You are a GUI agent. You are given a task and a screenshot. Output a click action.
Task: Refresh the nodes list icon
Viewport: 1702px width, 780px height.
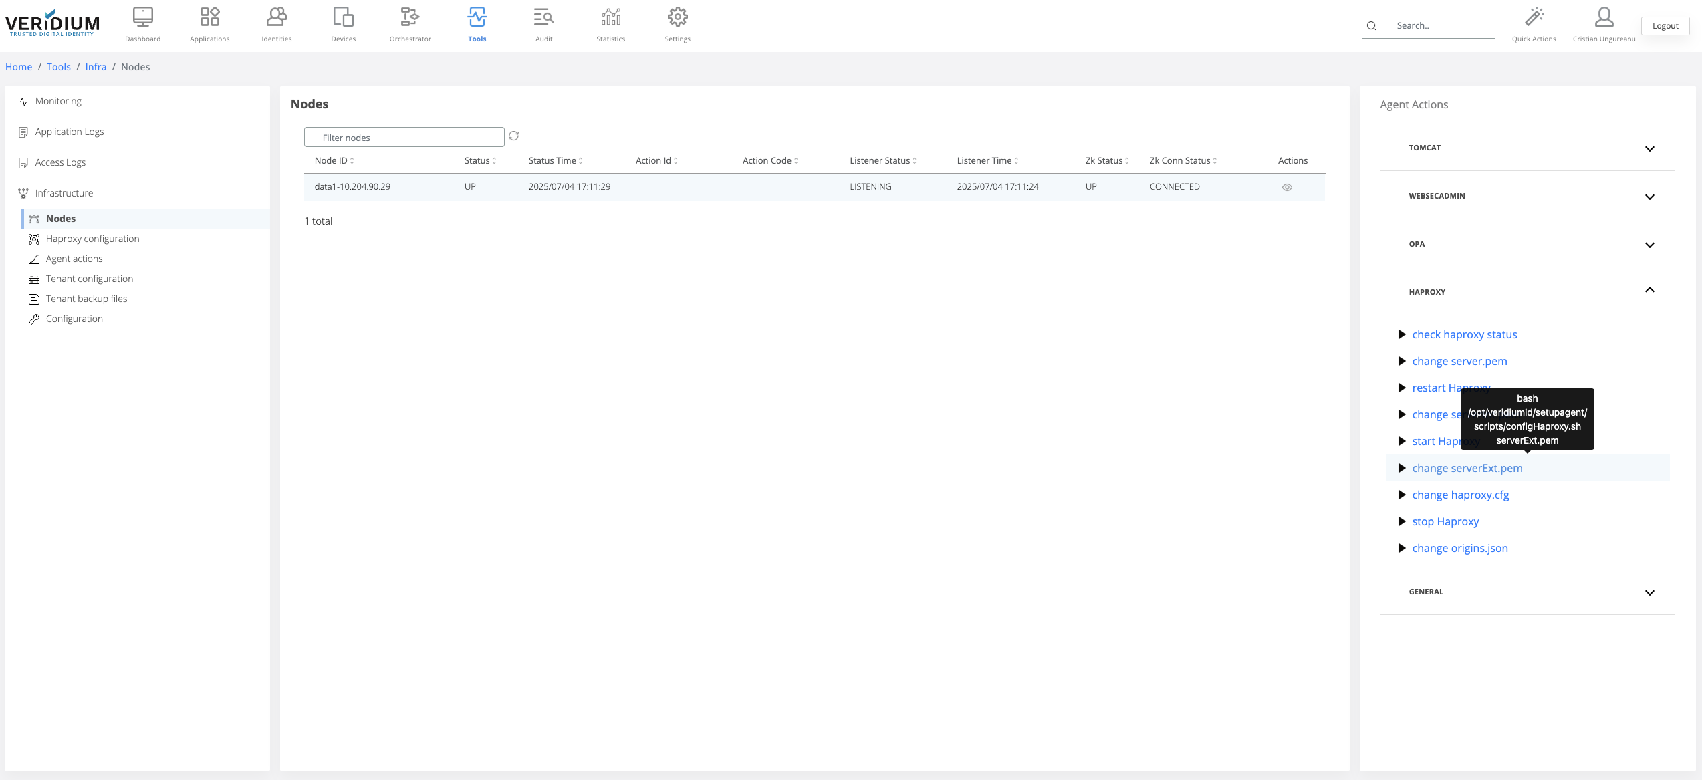tap(513, 136)
